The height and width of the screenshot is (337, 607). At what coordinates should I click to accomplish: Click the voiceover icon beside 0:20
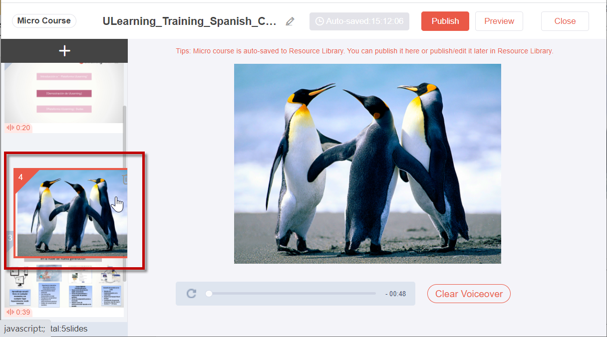click(10, 128)
